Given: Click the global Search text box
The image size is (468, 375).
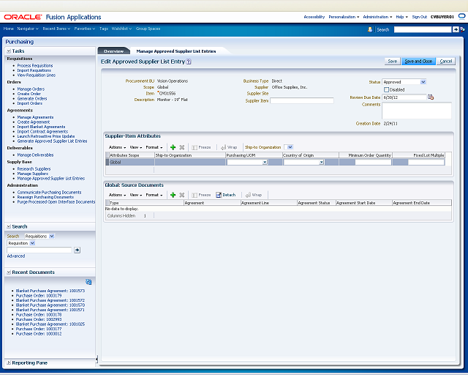Looking at the screenshot, I should (x=423, y=29).
